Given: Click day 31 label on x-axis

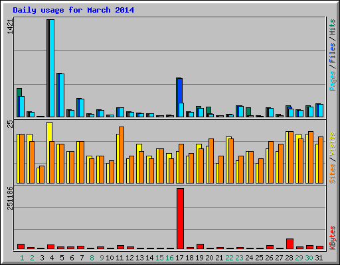Looking at the screenshot, I should (319, 258).
